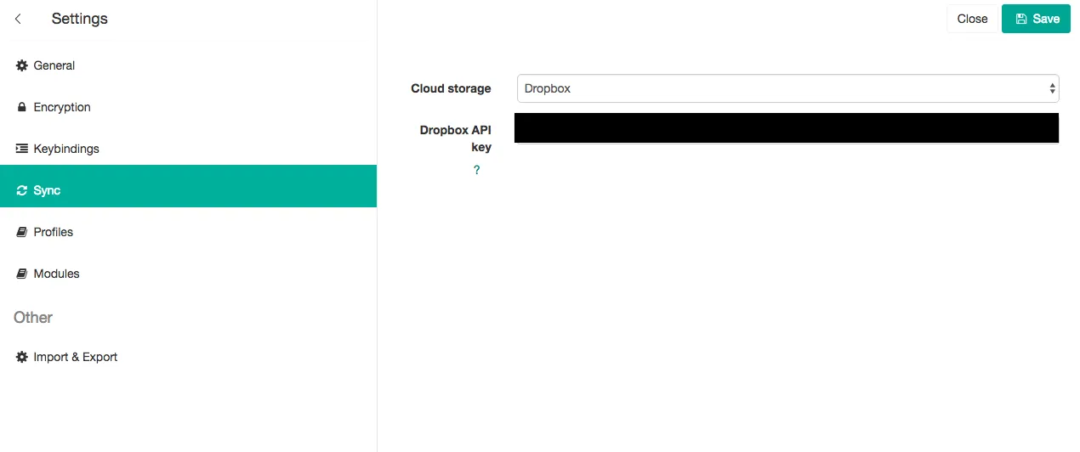This screenshot has width=1080, height=452.
Task: Go to the Modules text label in sidebar
Action: 56,274
